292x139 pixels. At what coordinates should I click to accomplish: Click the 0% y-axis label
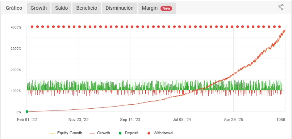click(x=18, y=112)
